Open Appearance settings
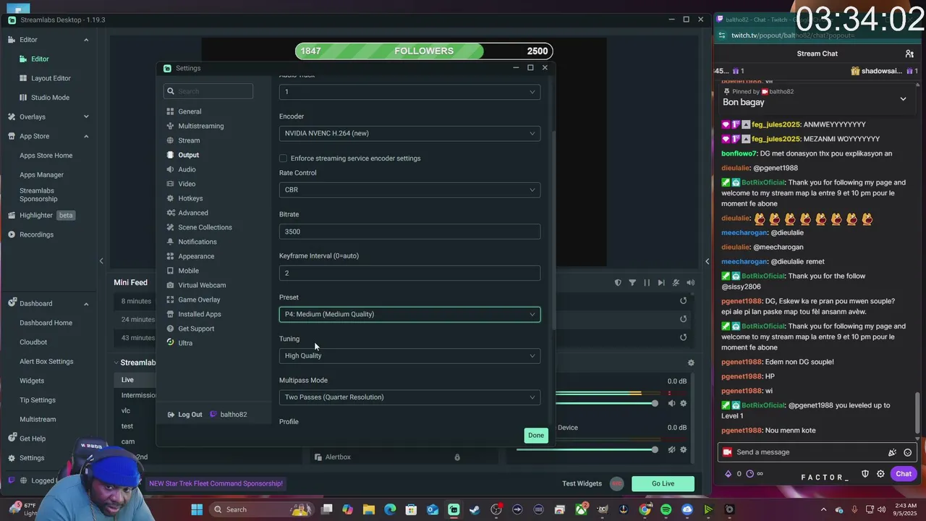Image resolution: width=926 pixels, height=521 pixels. (x=196, y=256)
